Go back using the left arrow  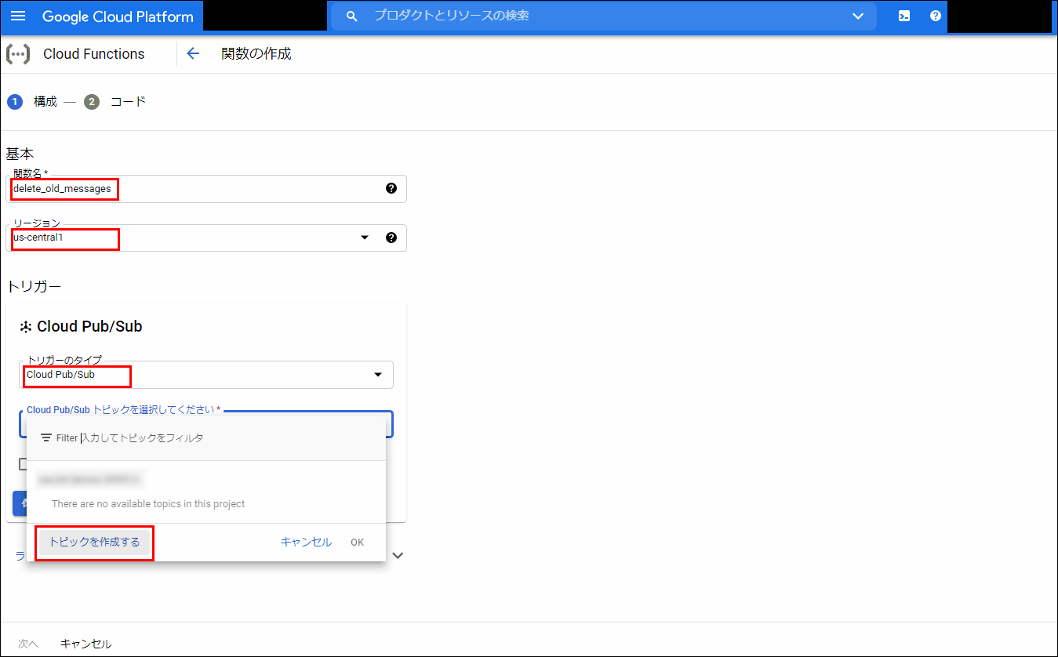tap(193, 53)
